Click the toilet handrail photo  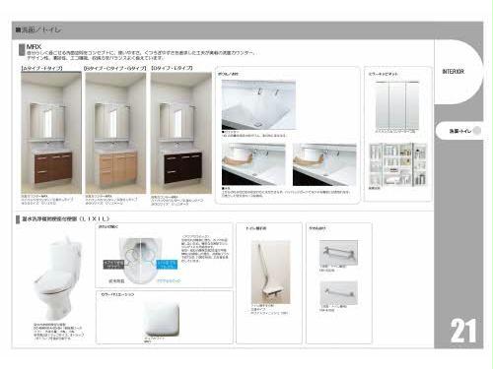(x=271, y=273)
